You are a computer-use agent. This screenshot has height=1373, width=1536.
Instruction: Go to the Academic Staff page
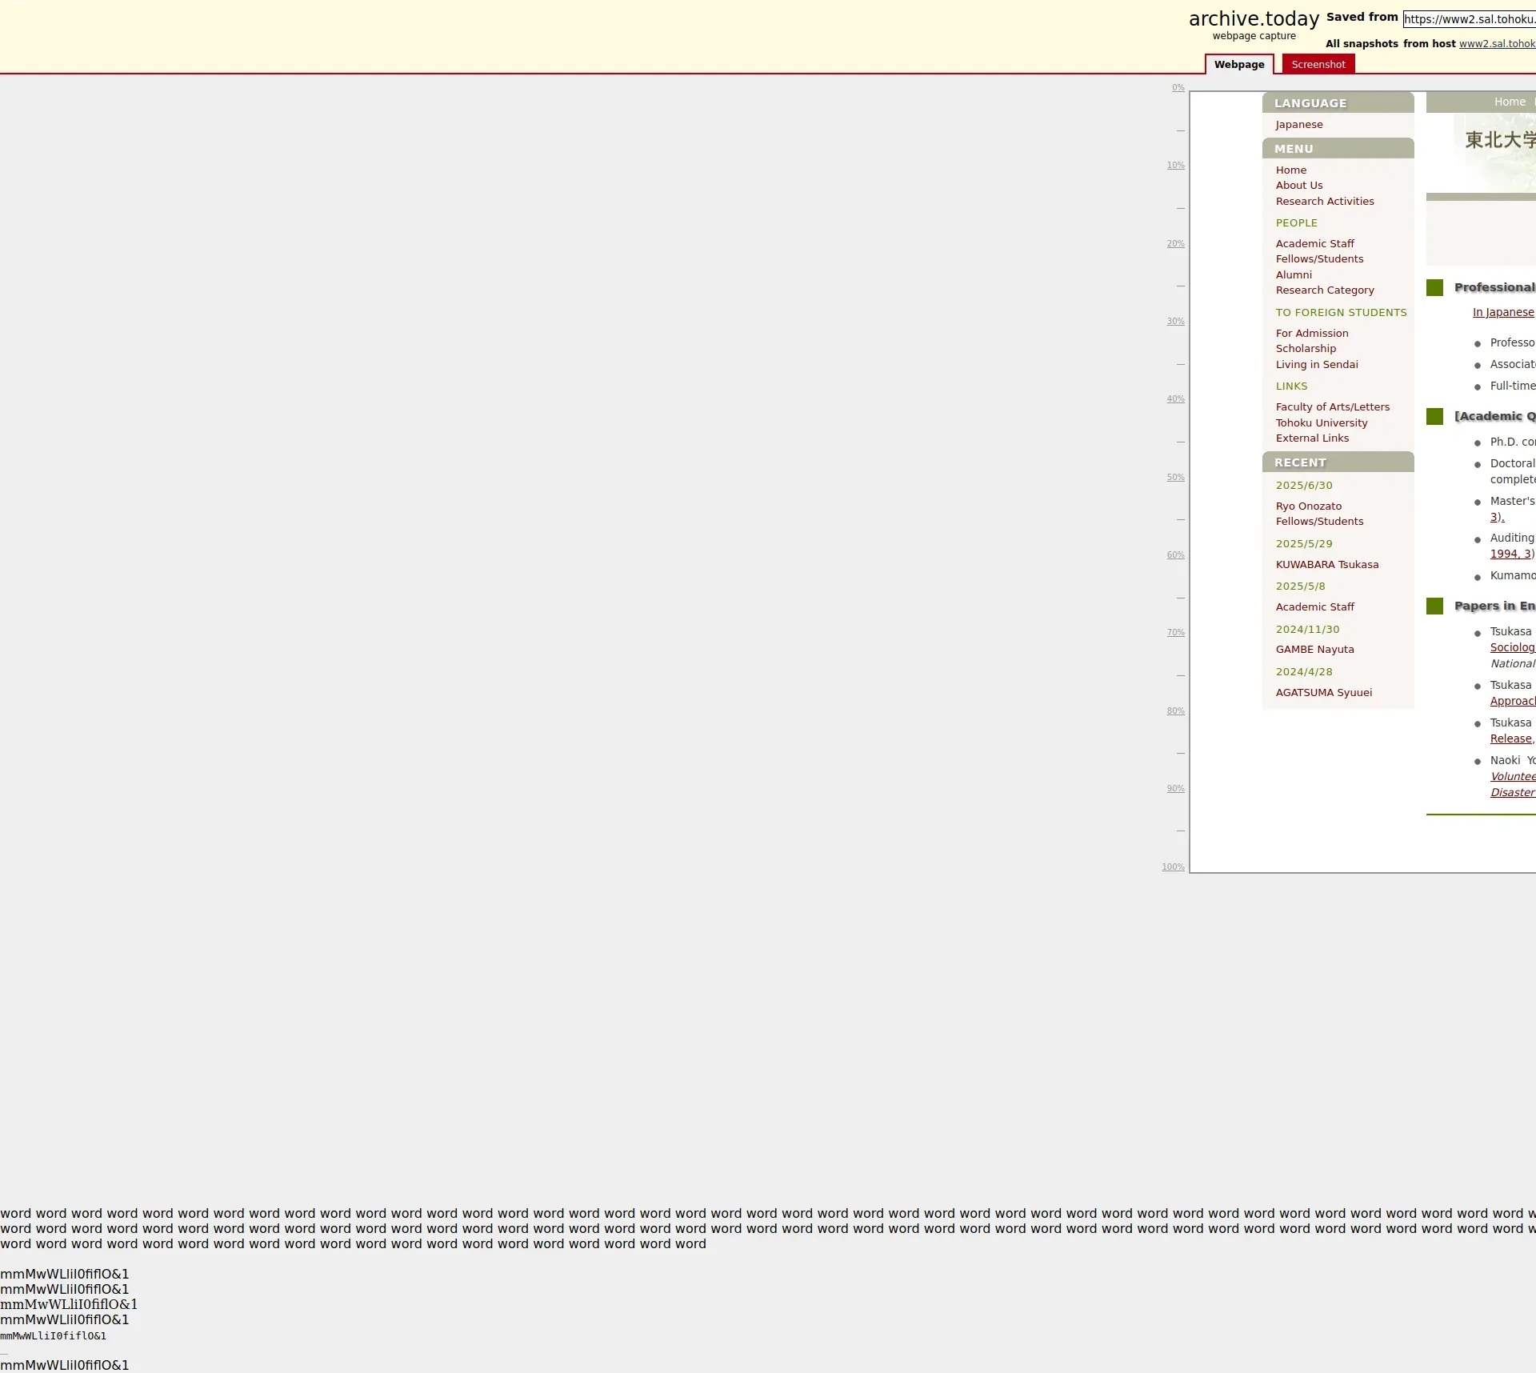point(1314,244)
